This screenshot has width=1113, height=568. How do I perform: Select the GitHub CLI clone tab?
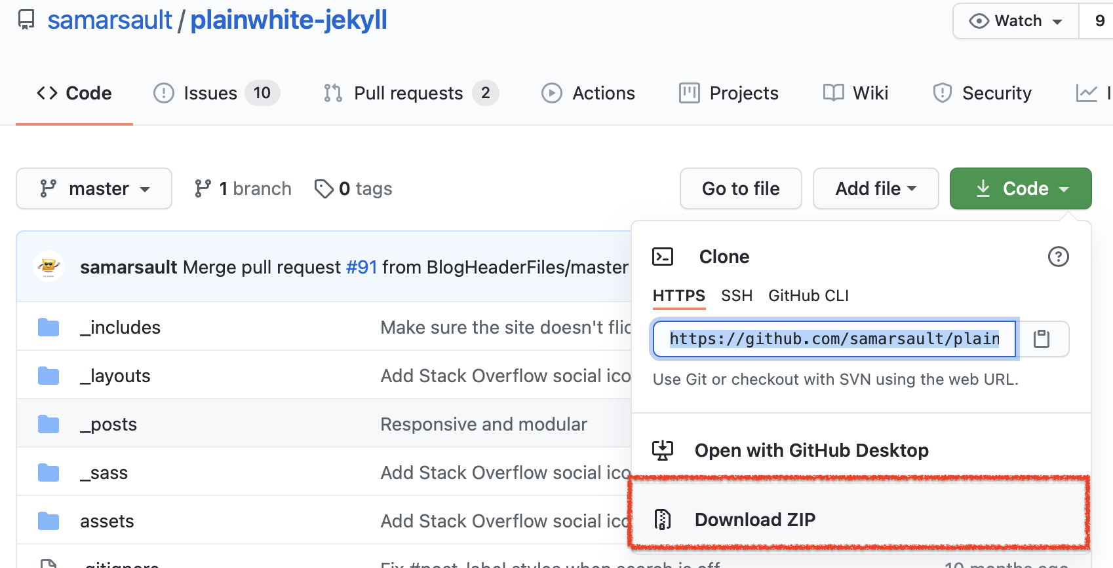coord(808,296)
